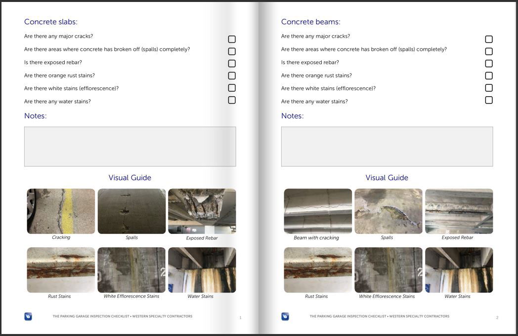Check the major cracks box under Concrete beams
The width and height of the screenshot is (518, 336).
click(489, 38)
